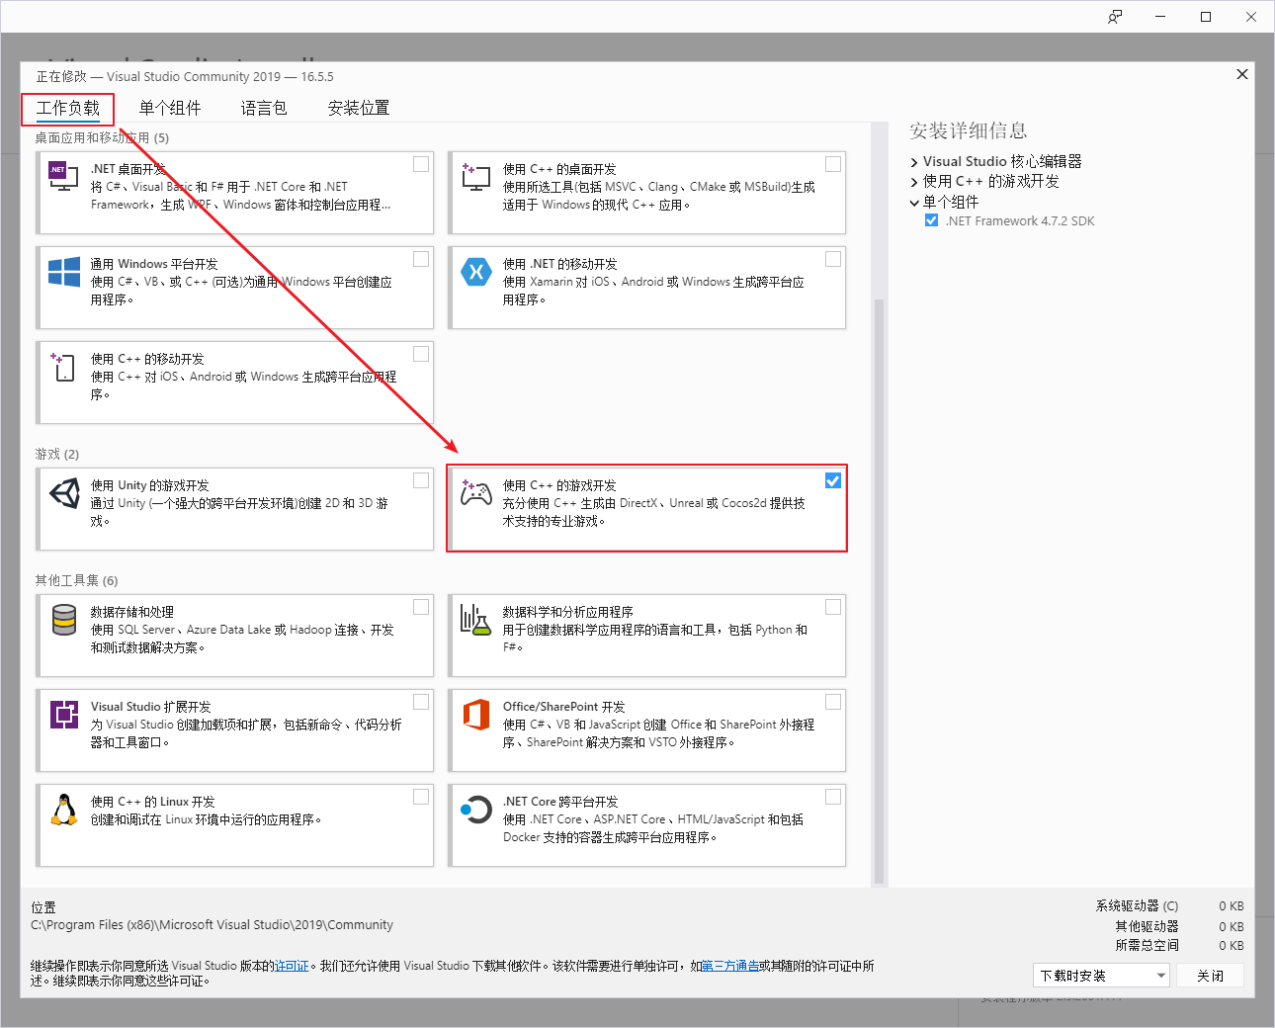The width and height of the screenshot is (1275, 1028).
Task: Enable 使用 C++ 的桌面开发 checkbox
Action: pos(833,164)
